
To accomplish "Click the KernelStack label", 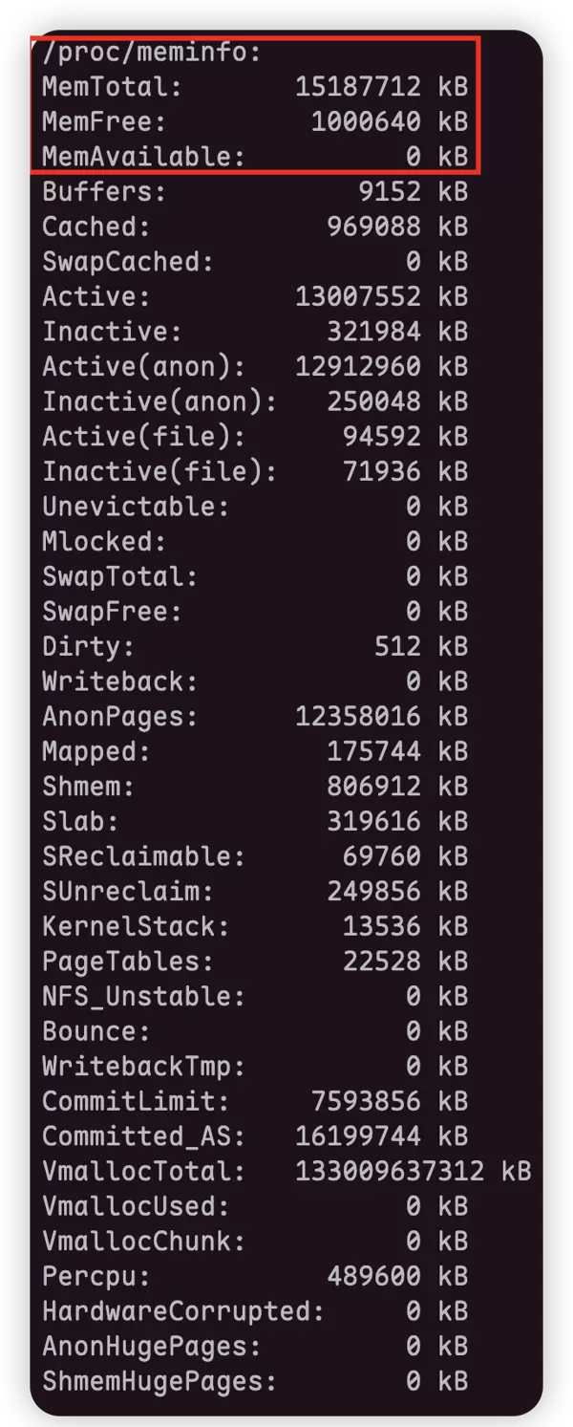I will [136, 926].
